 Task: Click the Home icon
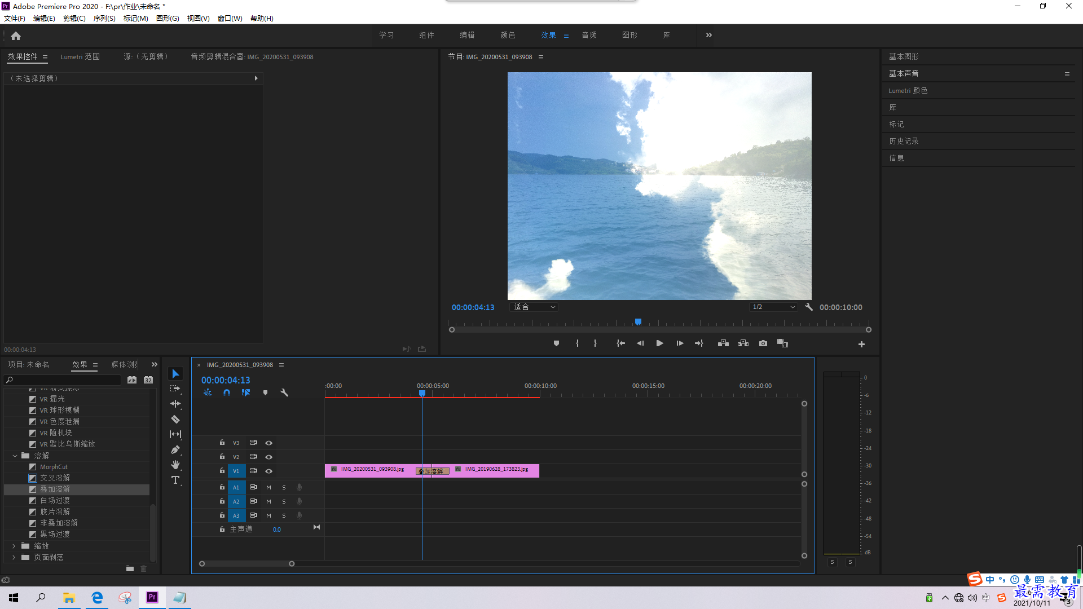(x=16, y=36)
